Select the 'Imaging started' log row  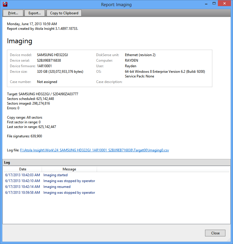(116, 175)
